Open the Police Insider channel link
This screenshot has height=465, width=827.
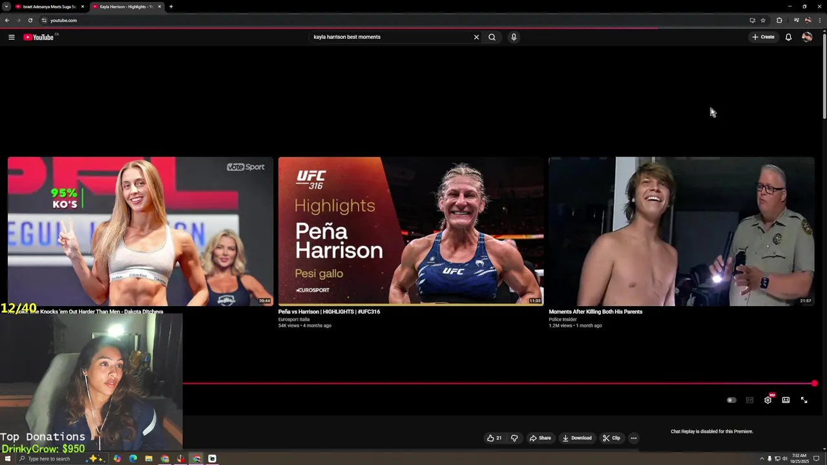tap(563, 319)
